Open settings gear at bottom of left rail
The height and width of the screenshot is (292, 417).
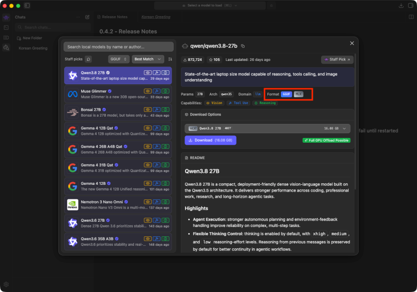6,284
